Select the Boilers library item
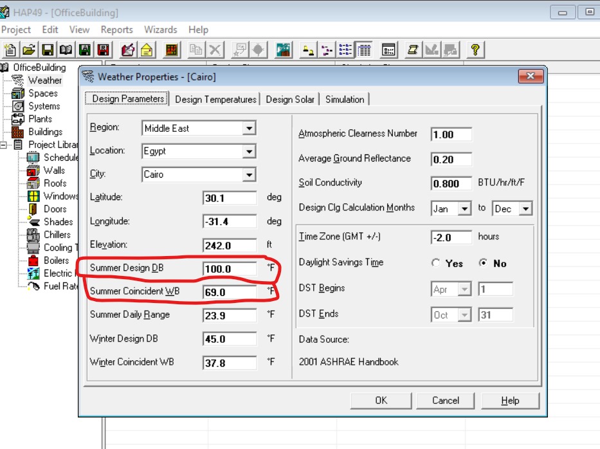600x449 pixels. click(56, 261)
